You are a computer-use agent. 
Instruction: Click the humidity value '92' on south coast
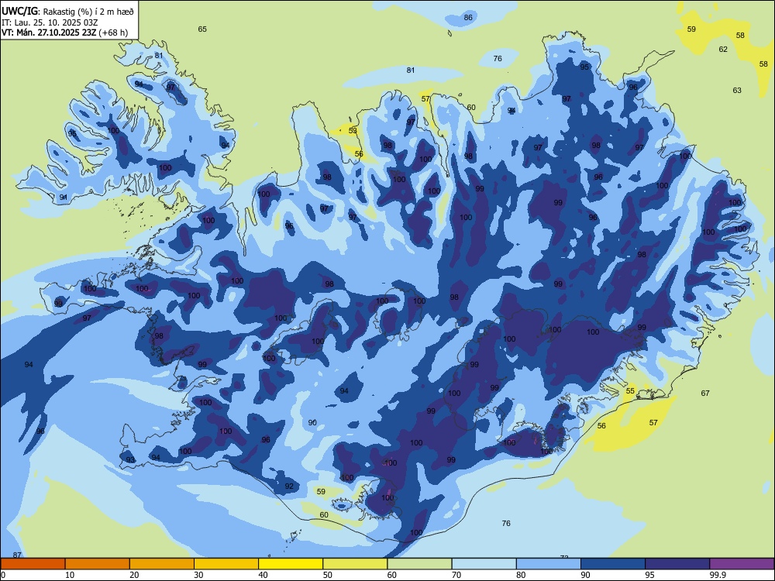coord(289,486)
